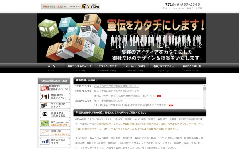Open the 看板/ロゴデザイン menu item
Viewport: 239px width, 149px height.
pyautogui.click(x=164, y=68)
